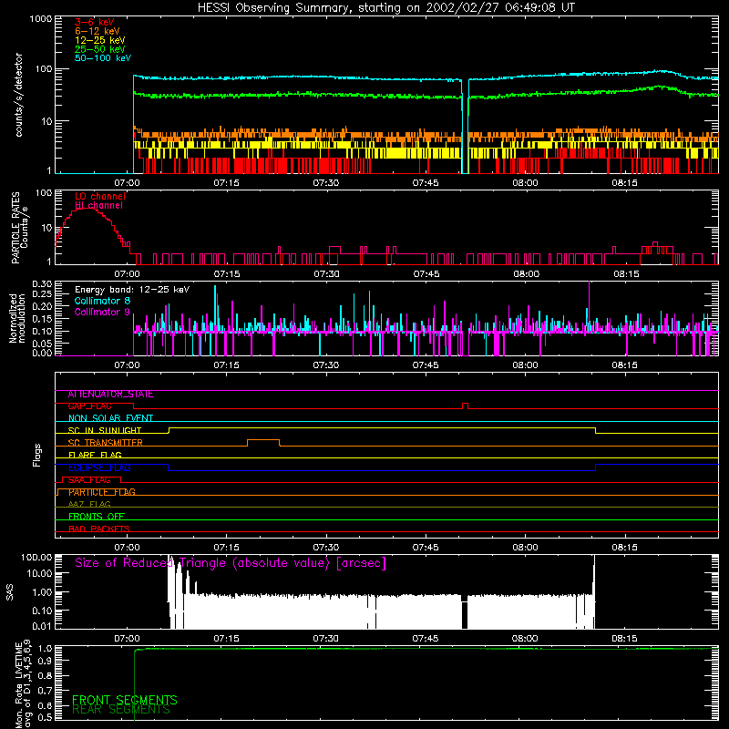Click the HESSI Observing Summary title text
Viewport: 729px width, 729px height.
[385, 8]
